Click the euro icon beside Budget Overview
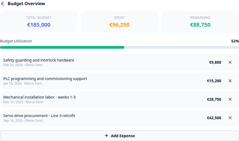The image size is (239, 141). 3,4
